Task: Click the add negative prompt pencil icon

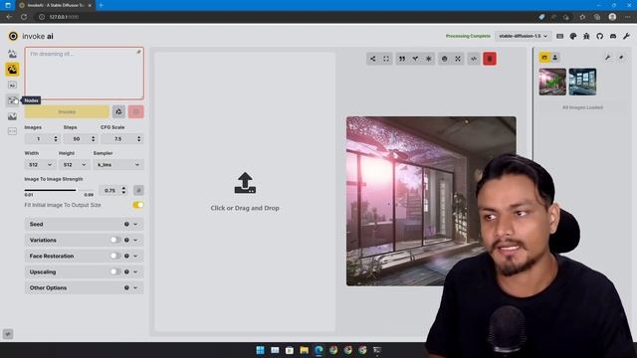Action: click(x=138, y=52)
